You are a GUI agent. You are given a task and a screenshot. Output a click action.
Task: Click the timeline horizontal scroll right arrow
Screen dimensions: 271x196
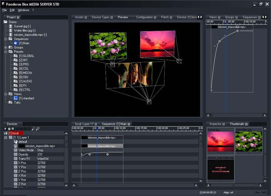click(x=196, y=185)
